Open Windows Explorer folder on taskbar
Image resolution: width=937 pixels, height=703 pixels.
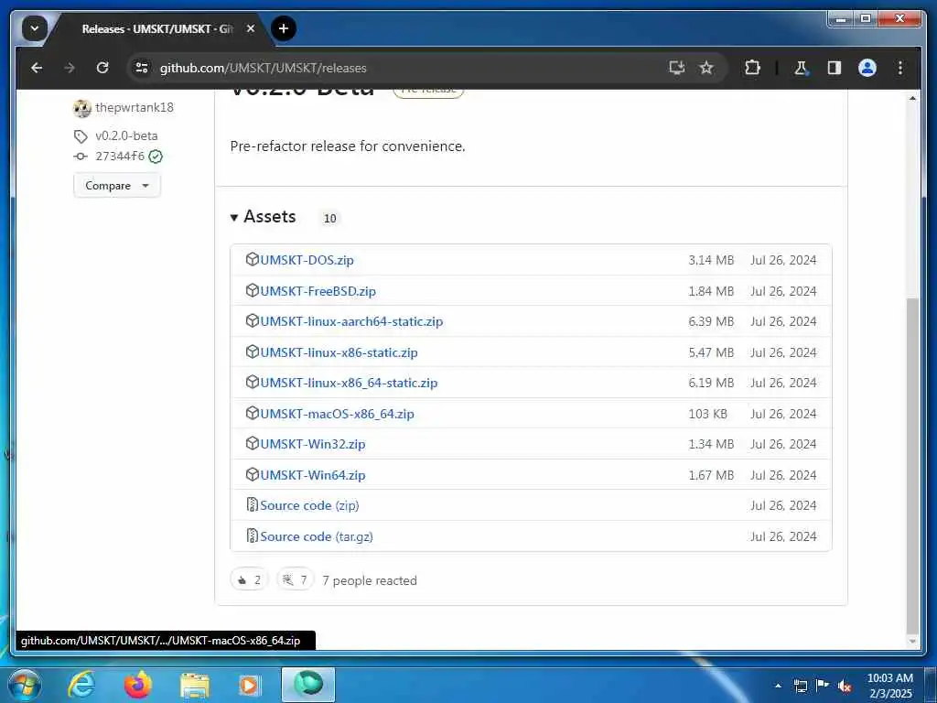tap(195, 686)
